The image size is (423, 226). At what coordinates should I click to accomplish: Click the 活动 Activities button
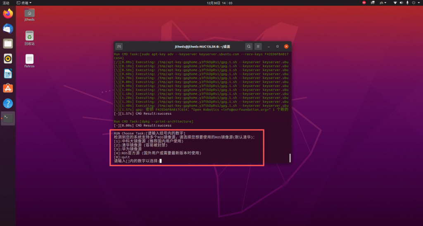6,2
